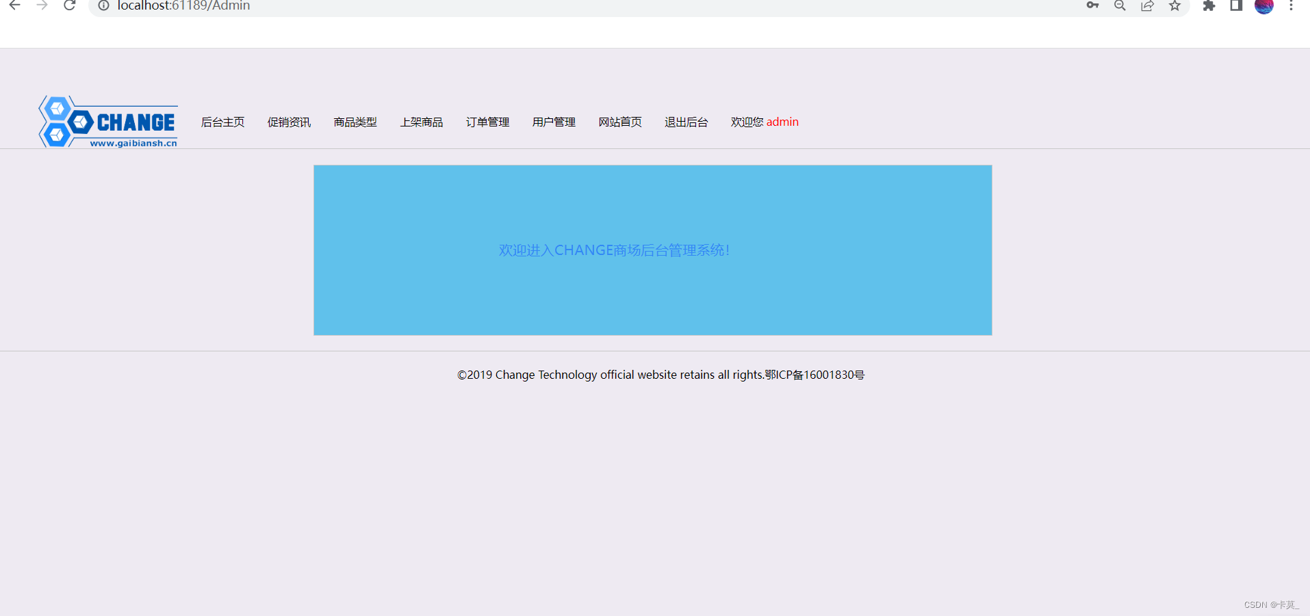
Task: Open the 商品类型 section
Action: point(355,122)
